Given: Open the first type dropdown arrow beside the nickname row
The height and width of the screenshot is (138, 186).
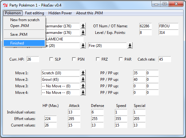Looking at the screenshot, I should (x=83, y=46).
